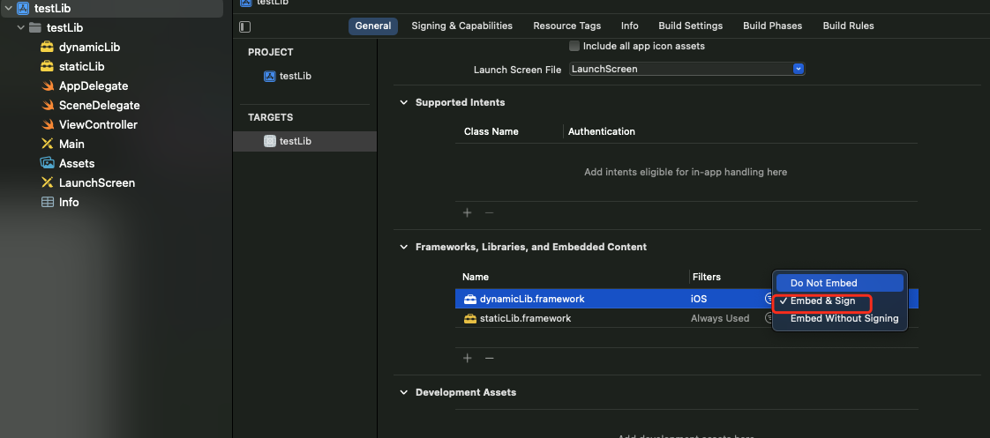Select the dynamicLib.framework row name
Viewport: 990px width, 438px height.
(532, 299)
